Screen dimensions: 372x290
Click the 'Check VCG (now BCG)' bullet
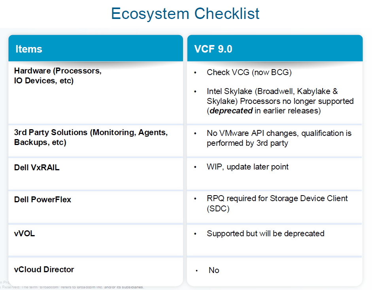pyautogui.click(x=249, y=72)
